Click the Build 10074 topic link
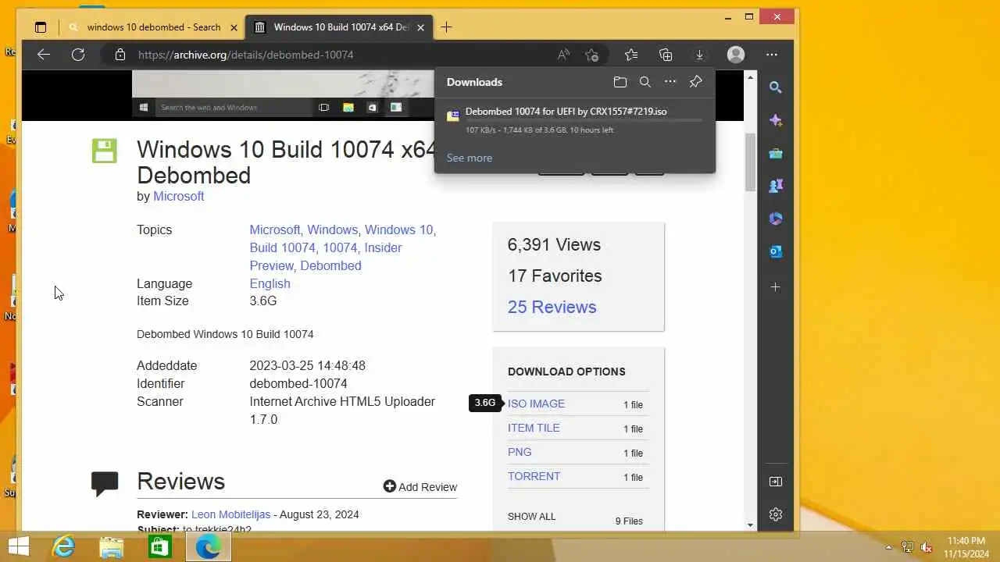Viewport: 1000px width, 562px height. 282,247
